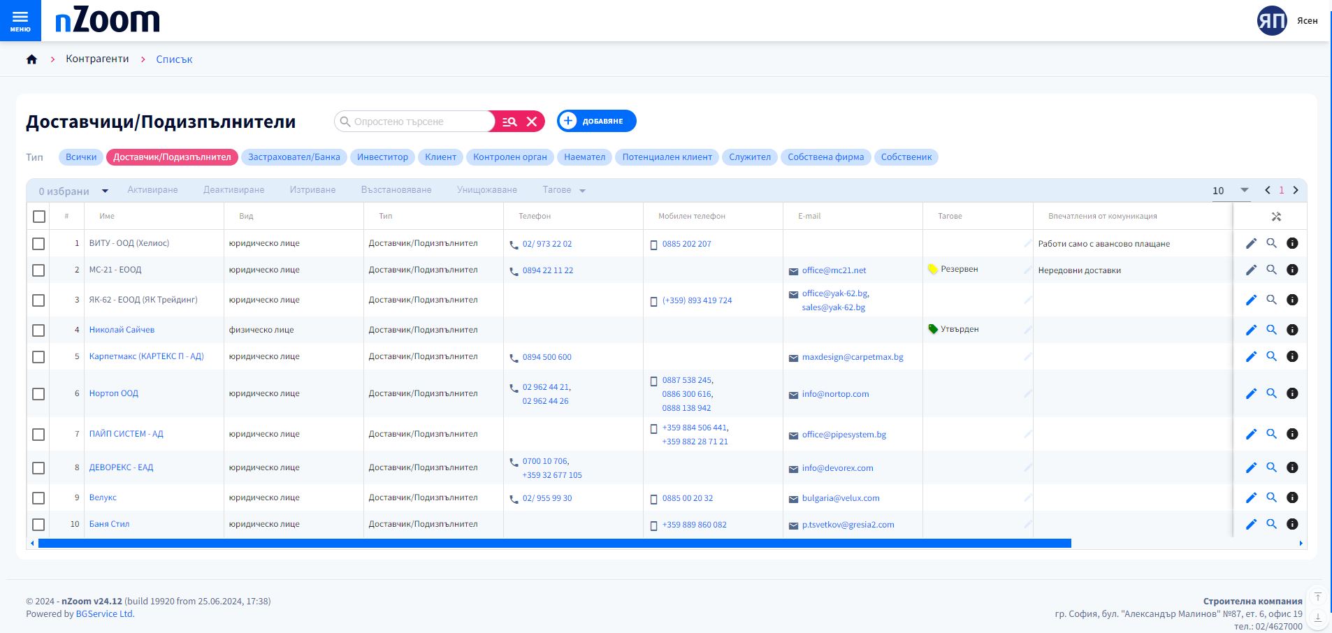1332x633 pixels.
Task: Select the Всички type filter
Action: tap(81, 157)
